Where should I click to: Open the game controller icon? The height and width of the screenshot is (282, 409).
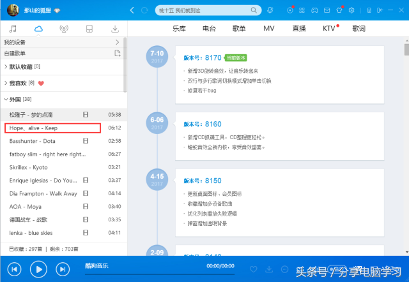pos(314,10)
